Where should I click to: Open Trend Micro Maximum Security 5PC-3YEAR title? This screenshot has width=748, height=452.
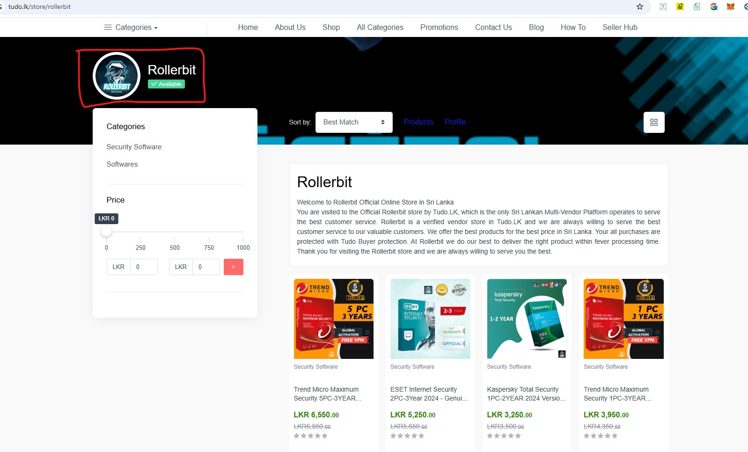click(x=328, y=394)
